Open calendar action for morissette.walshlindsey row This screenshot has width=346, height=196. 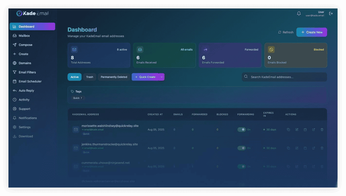click(305, 130)
